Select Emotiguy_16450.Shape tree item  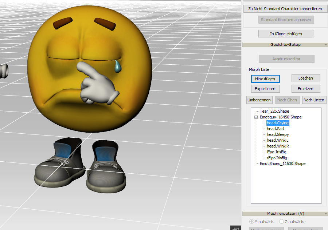pyautogui.click(x=281, y=117)
